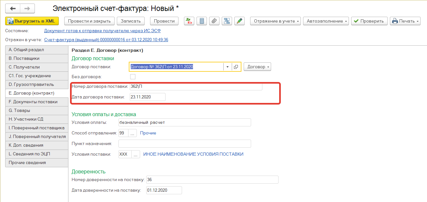Open the document structure hierarchy icon

(x=227, y=21)
